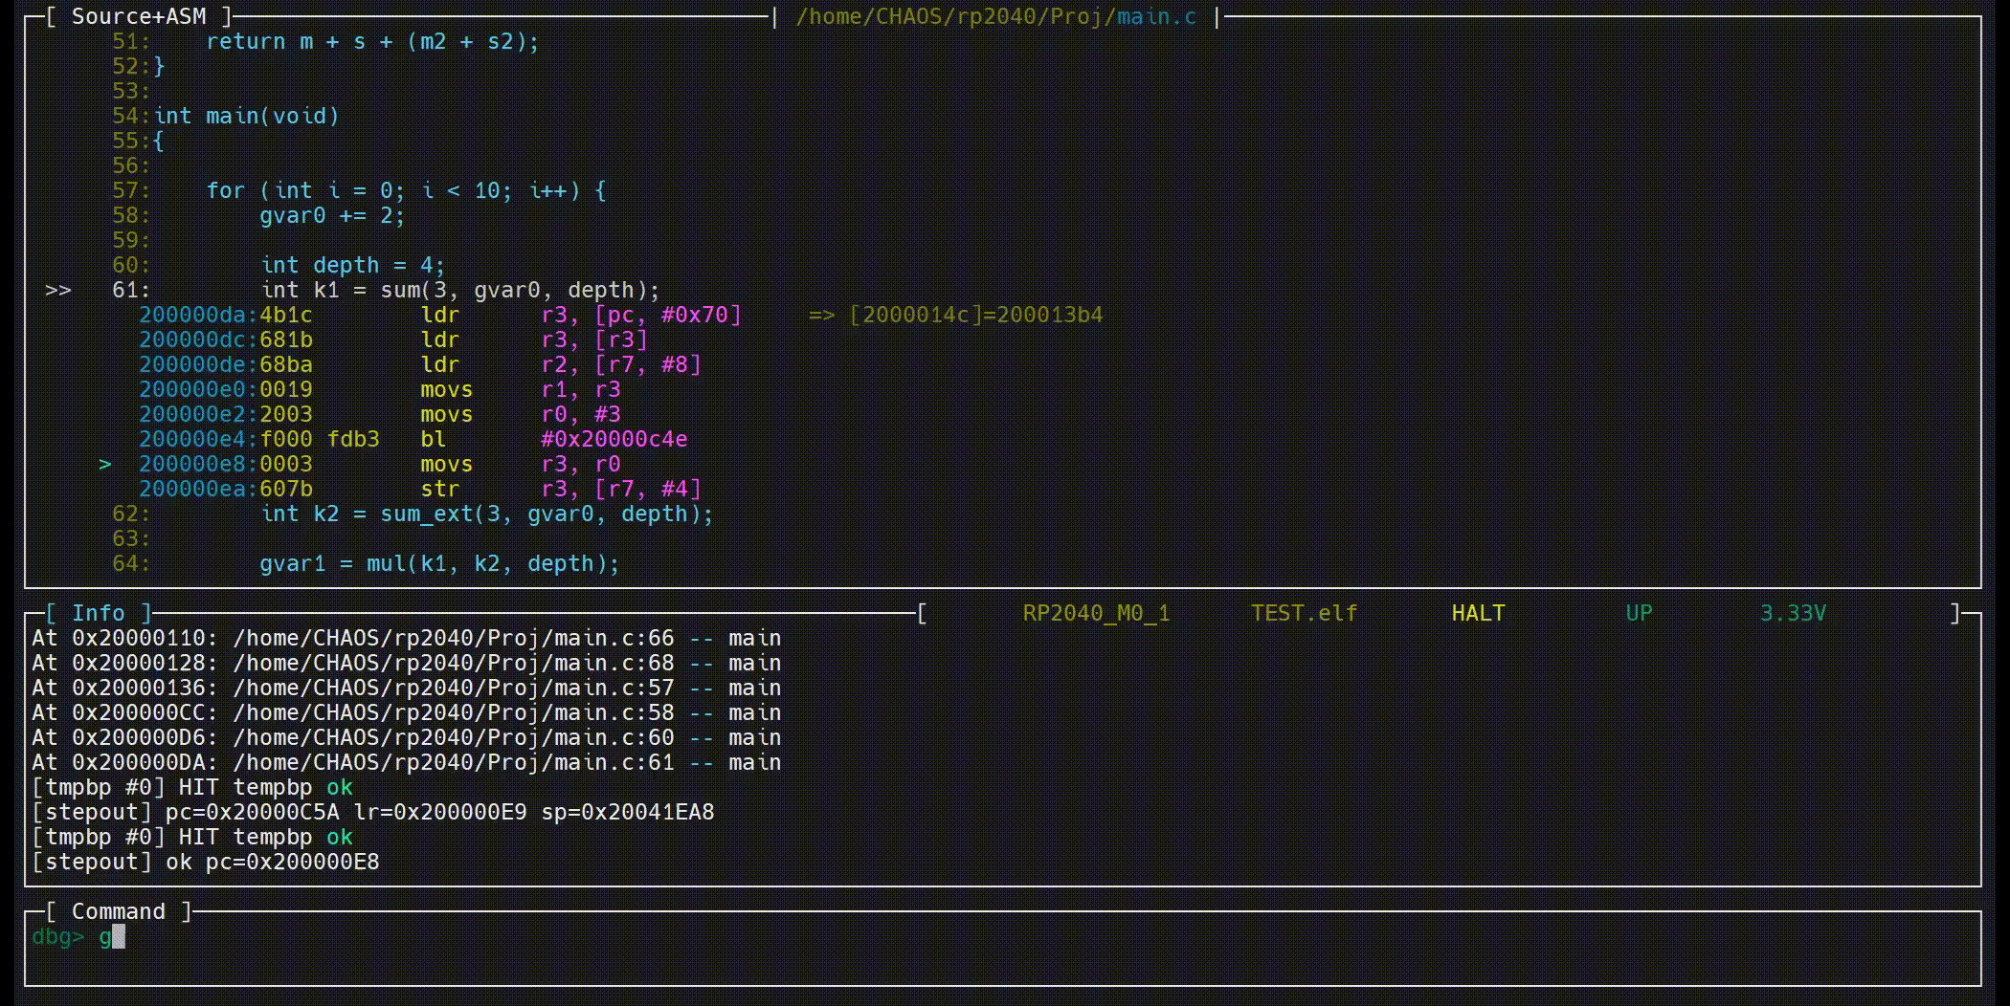
Task: Click the RP2040_M0_1 target name
Action: point(1096,614)
